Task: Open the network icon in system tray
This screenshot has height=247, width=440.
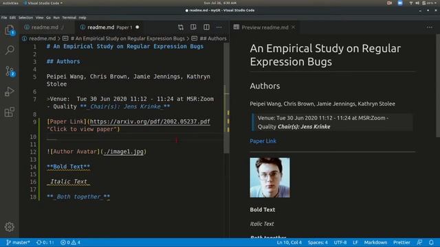Action: click(x=411, y=3)
